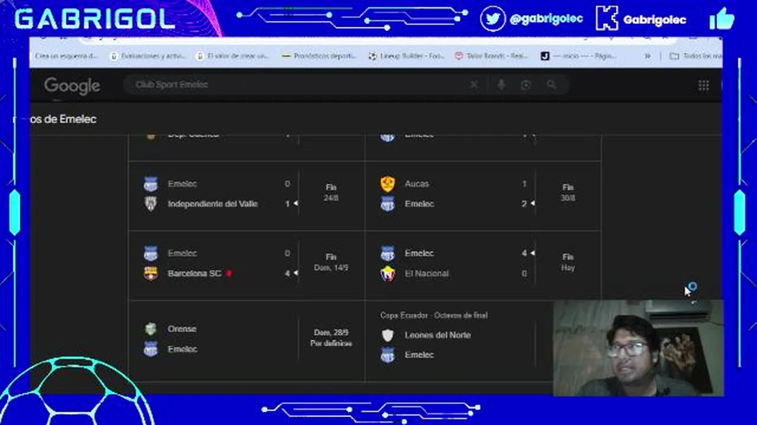Viewport: 757px width, 425px height.
Task: Click the Fin Dom, 14/9 match status
Action: coord(331,262)
